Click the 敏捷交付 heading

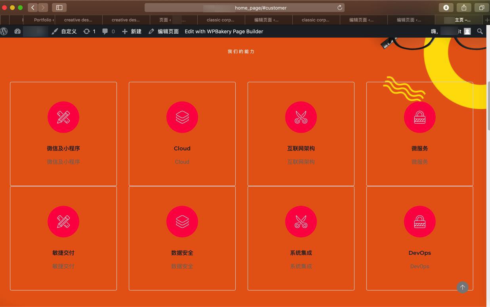coord(63,253)
